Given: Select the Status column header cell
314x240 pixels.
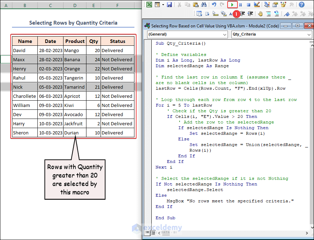Looking at the screenshot, I should 117,41.
